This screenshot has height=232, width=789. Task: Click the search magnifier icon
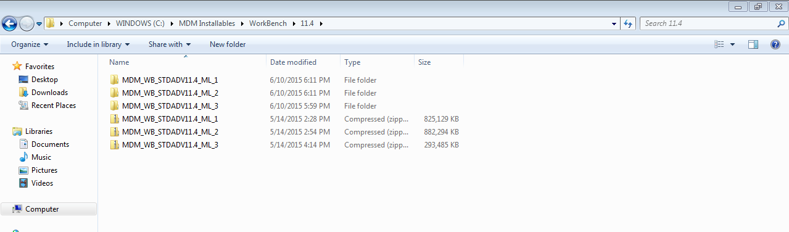pyautogui.click(x=780, y=23)
